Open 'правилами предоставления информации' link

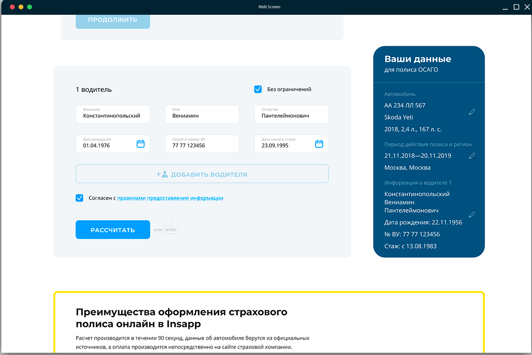point(170,198)
